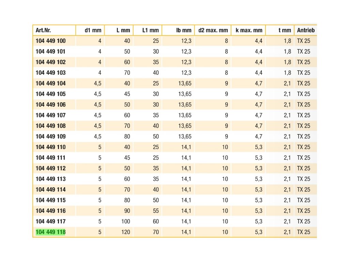The height and width of the screenshot is (262, 349).
Task: Click k max value 4,7 in row 104 449 106
Action: (259, 104)
